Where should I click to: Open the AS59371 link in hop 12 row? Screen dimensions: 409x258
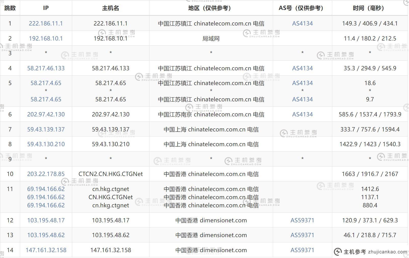point(302,220)
